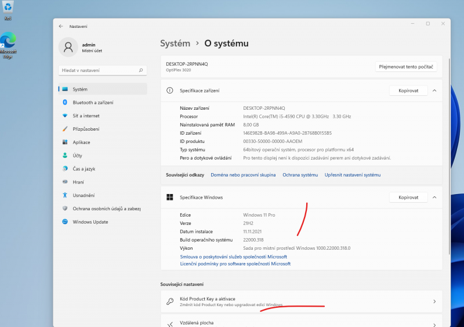
Task: Click Přejmenovat tento počítač button
Action: [406, 67]
